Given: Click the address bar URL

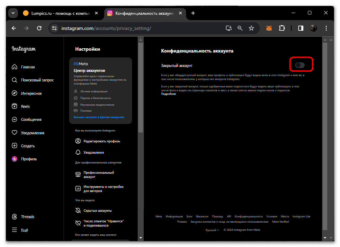Looking at the screenshot, I should (106, 28).
